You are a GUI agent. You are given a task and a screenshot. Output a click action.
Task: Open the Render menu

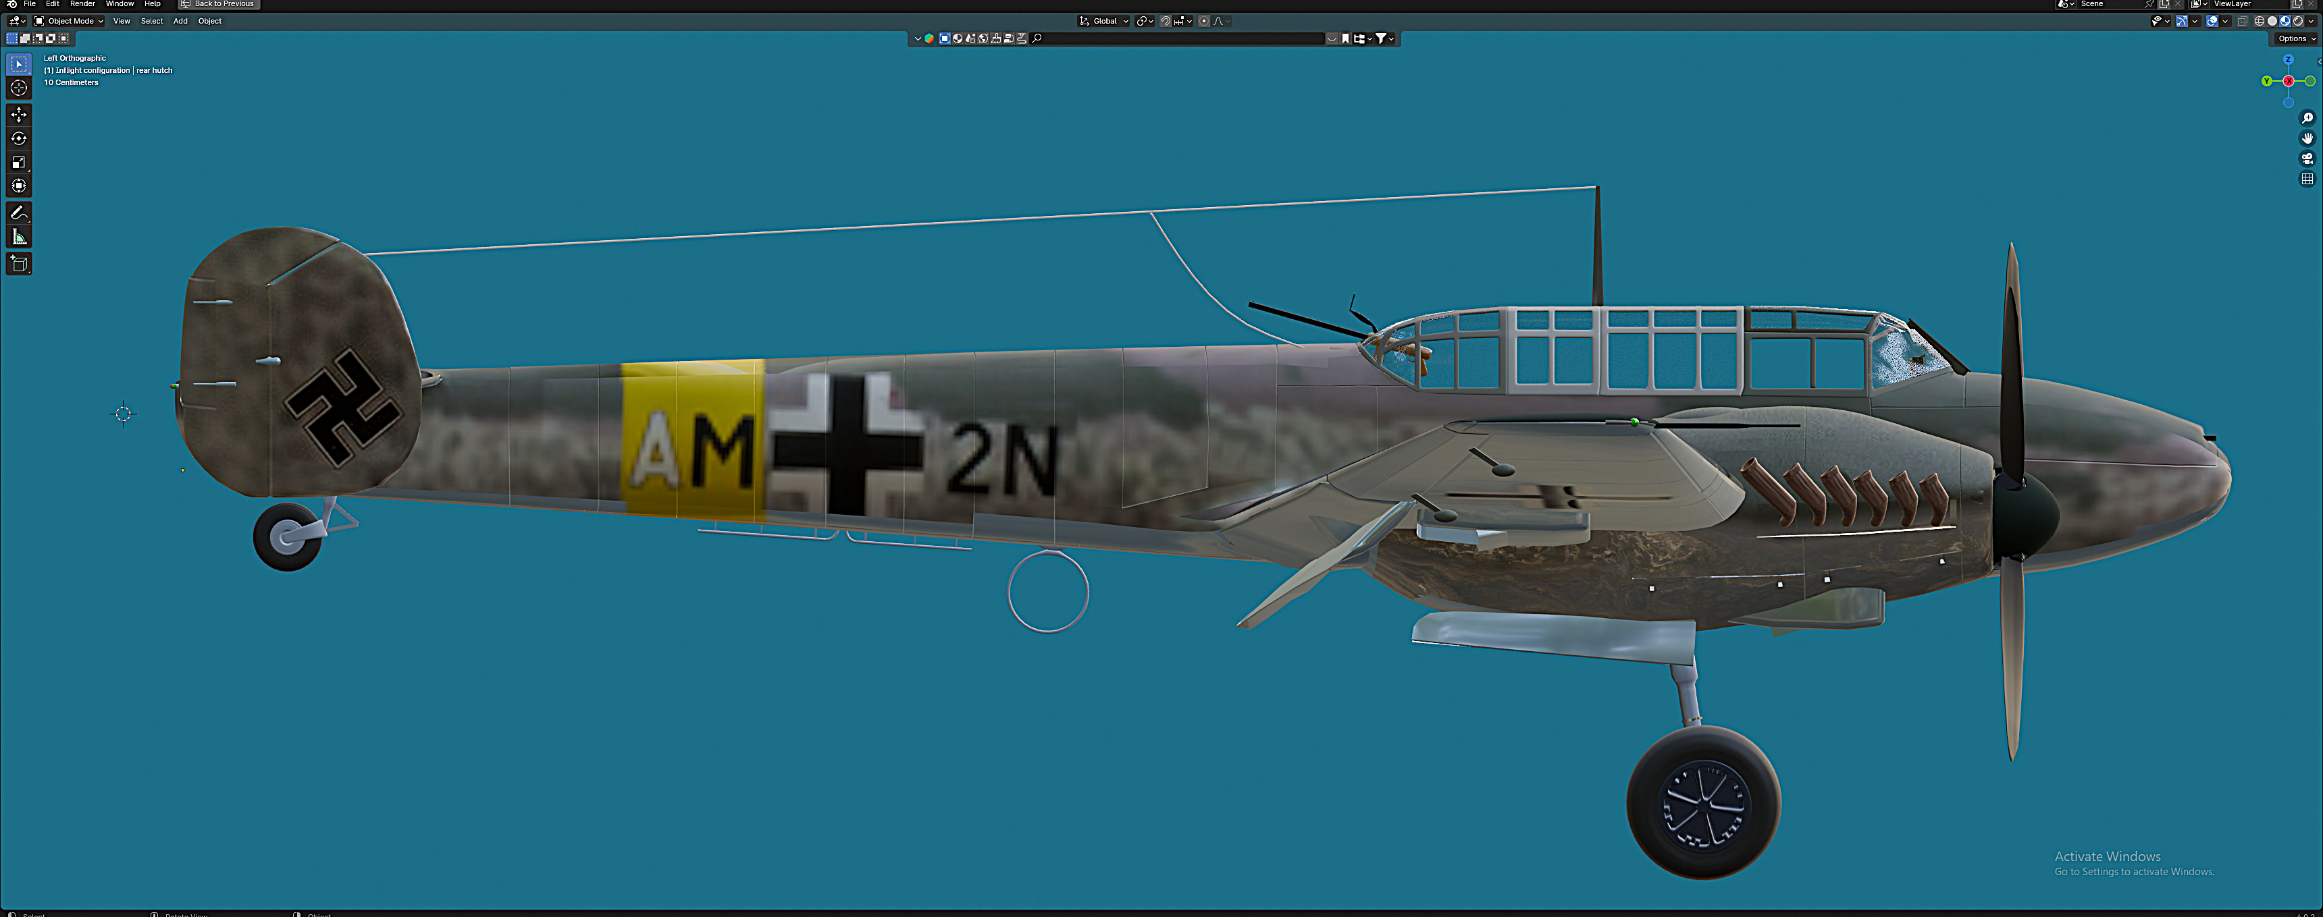click(x=82, y=3)
